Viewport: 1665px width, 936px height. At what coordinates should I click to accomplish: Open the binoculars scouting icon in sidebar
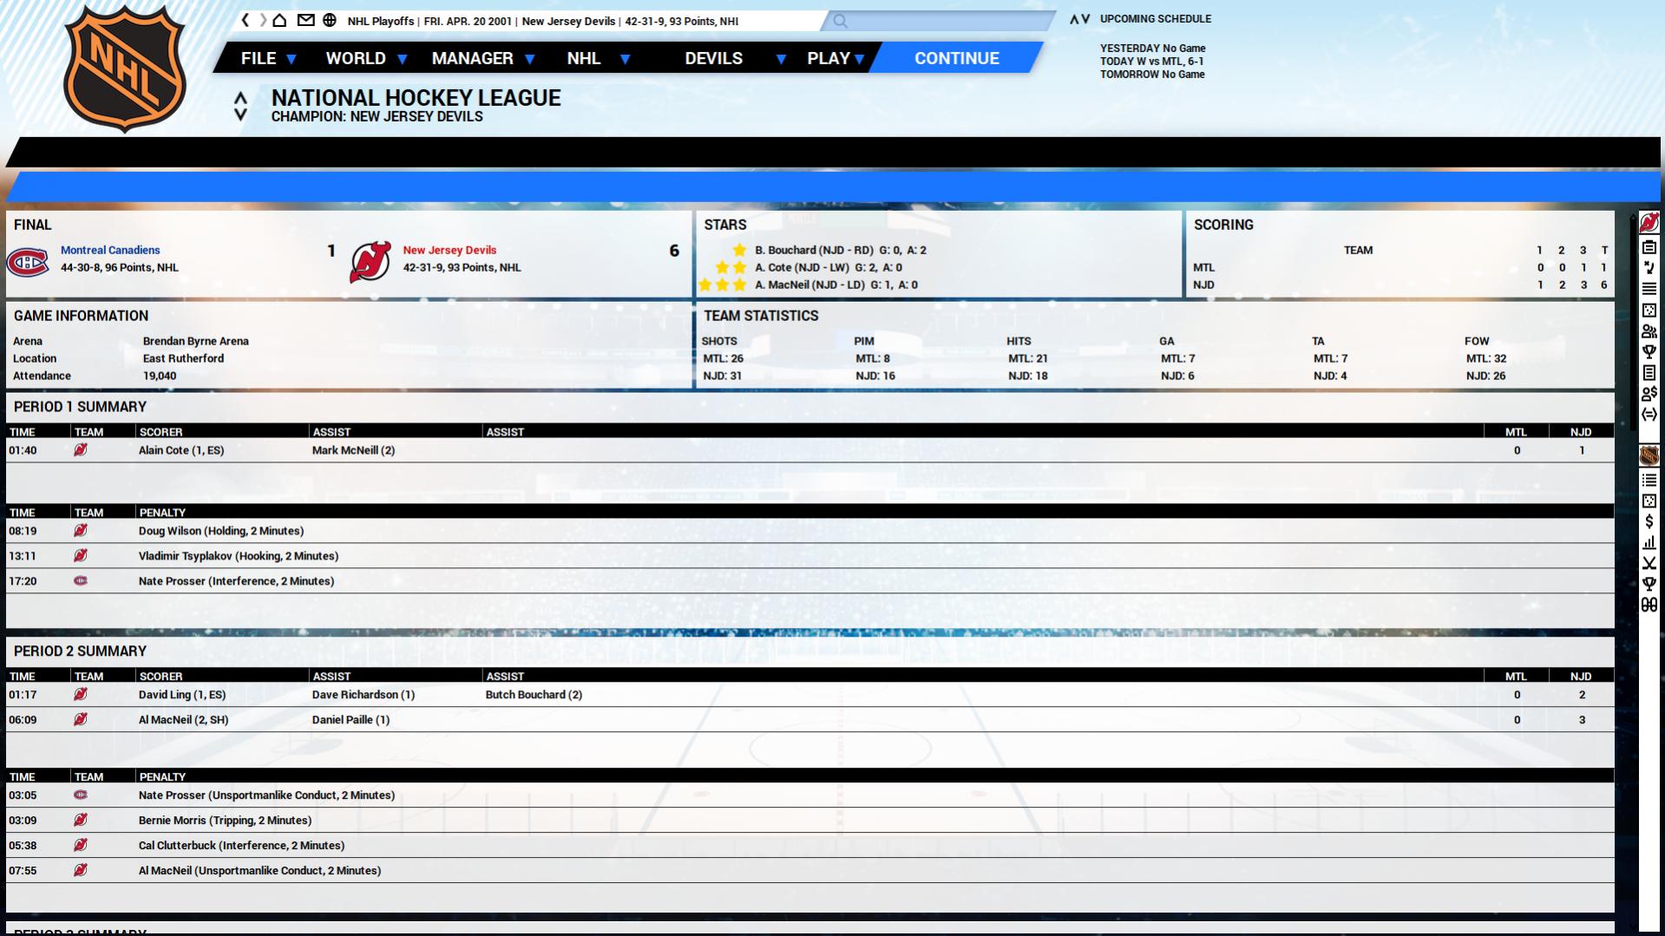[x=1649, y=605]
